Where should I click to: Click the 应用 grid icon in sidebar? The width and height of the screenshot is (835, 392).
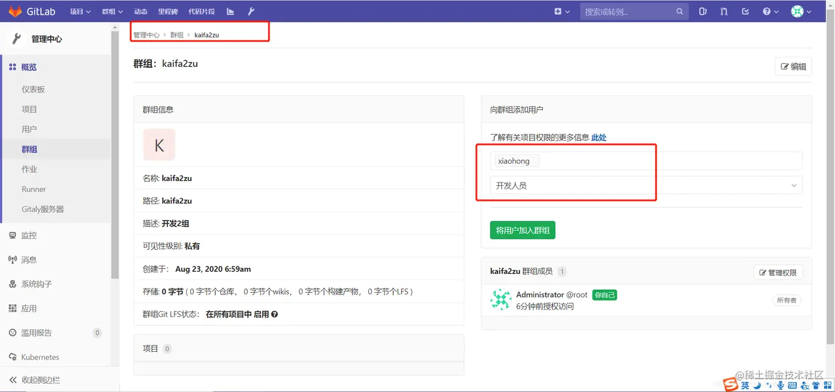13,308
